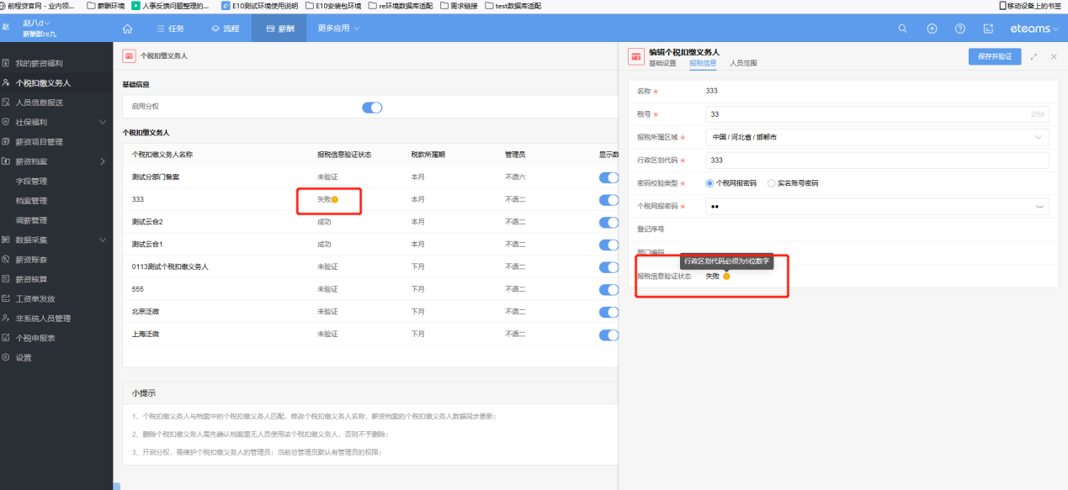The width and height of the screenshot is (1068, 490).
Task: Click the home icon in top navigation
Action: click(x=128, y=29)
